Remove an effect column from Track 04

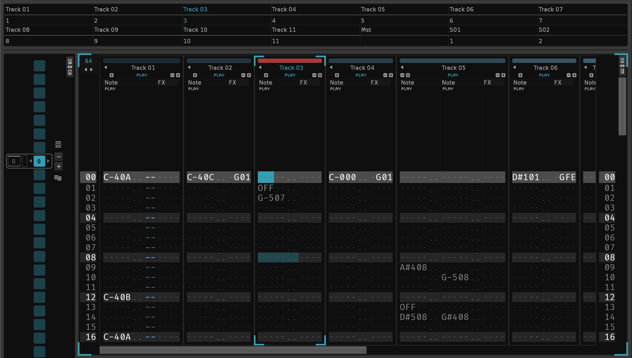coord(385,75)
